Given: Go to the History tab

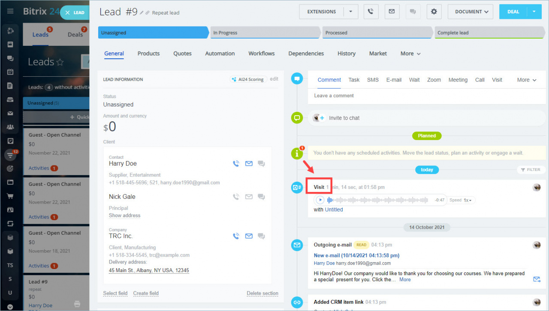Looking at the screenshot, I should click(347, 54).
